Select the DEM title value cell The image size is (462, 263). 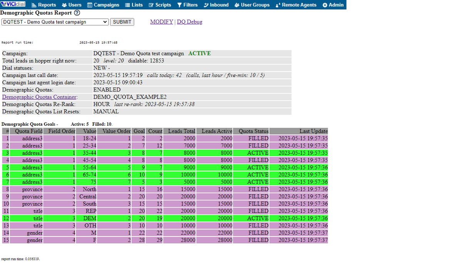(86, 218)
